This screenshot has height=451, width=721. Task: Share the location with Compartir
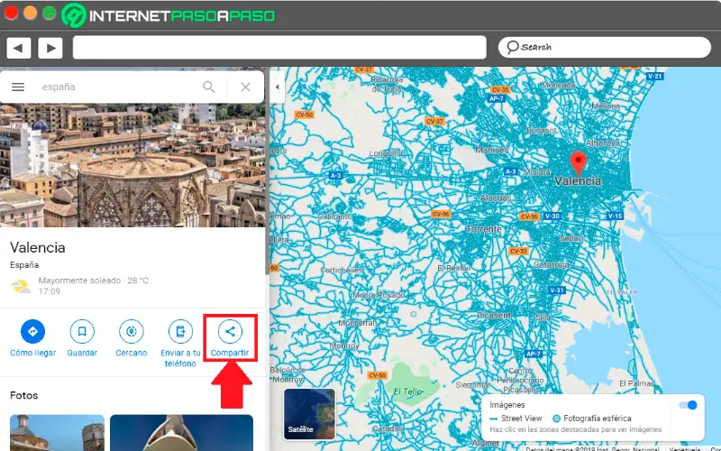click(x=230, y=337)
